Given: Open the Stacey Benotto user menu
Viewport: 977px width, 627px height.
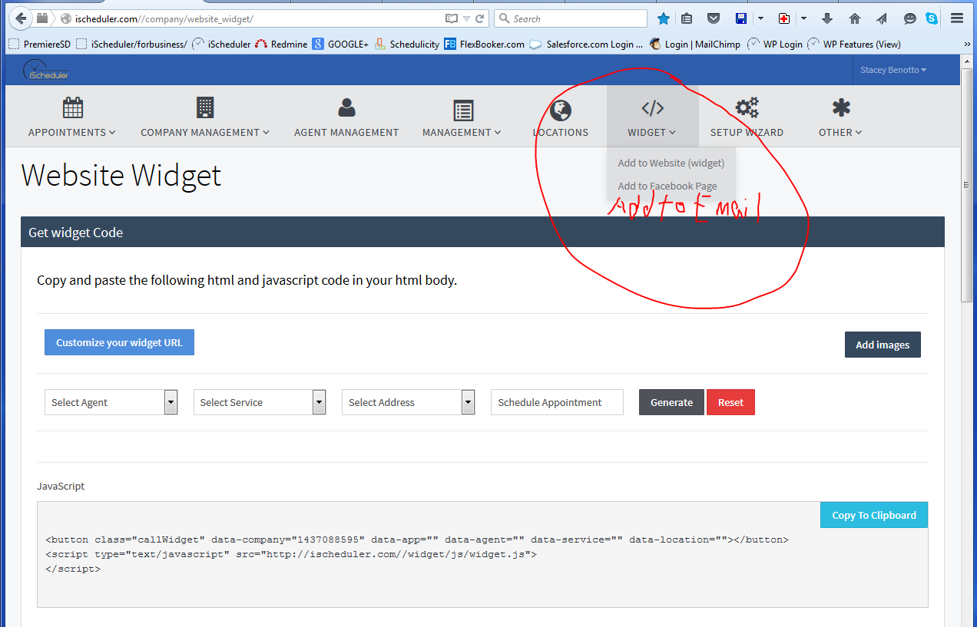Looking at the screenshot, I should pyautogui.click(x=893, y=70).
